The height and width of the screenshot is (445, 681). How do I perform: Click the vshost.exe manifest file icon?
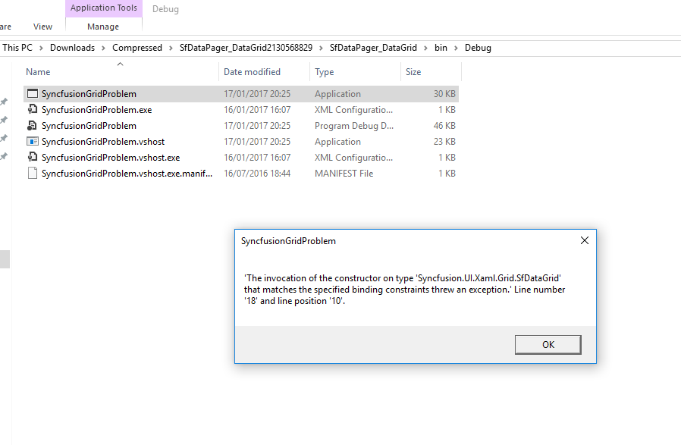click(x=33, y=174)
